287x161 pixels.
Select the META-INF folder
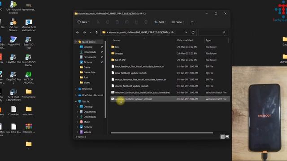(170, 60)
